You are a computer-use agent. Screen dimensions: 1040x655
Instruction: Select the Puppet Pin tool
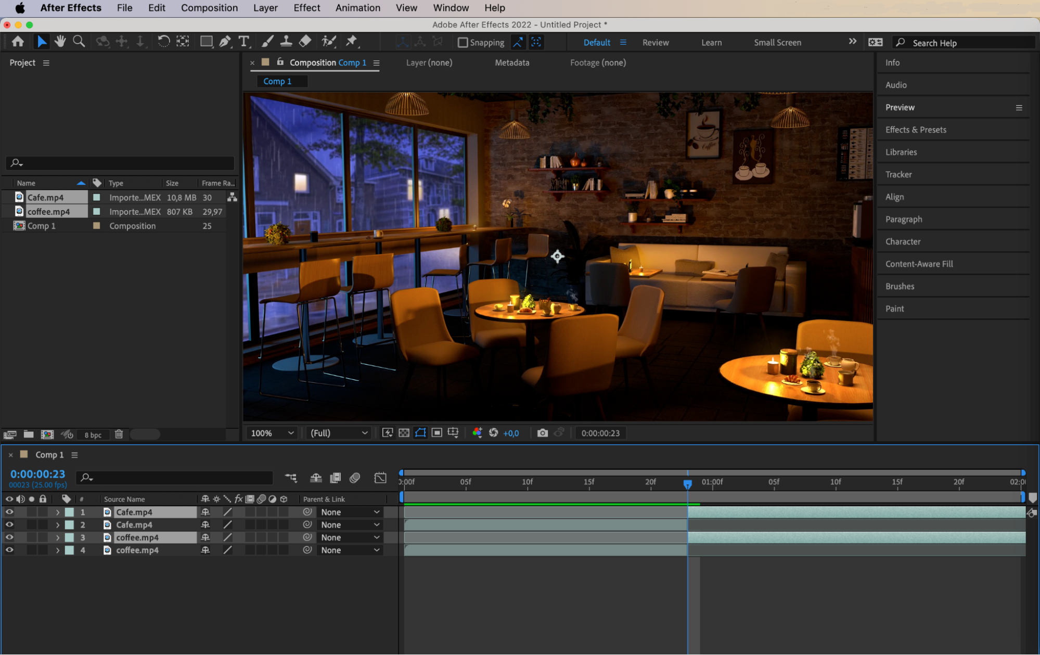(x=352, y=42)
